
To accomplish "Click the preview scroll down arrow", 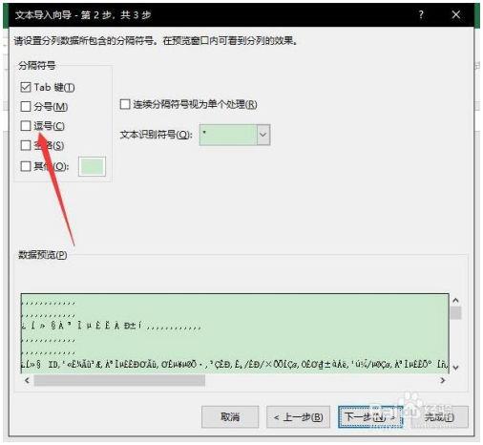I will [455, 368].
